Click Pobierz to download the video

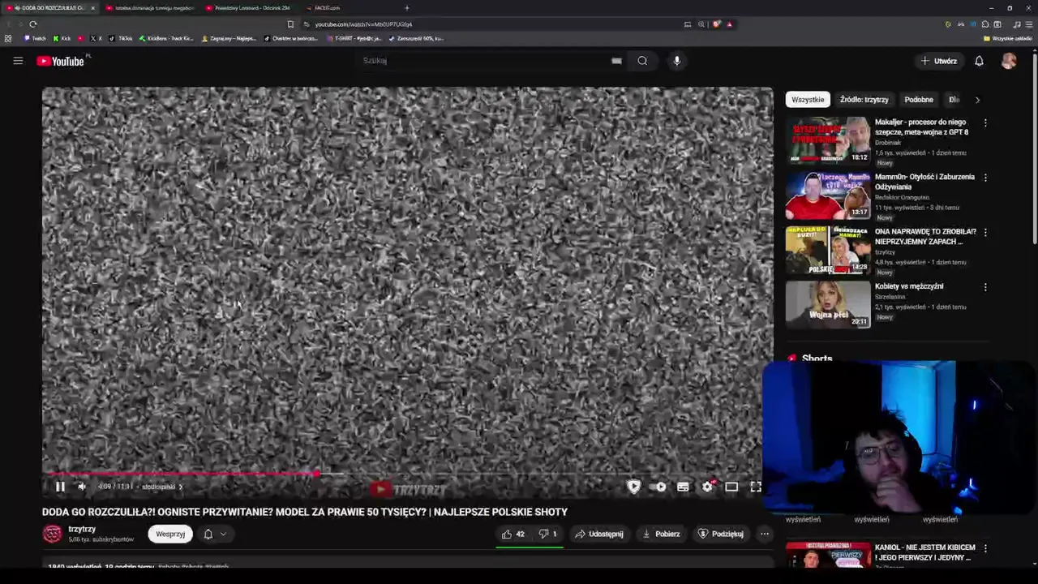pos(661,534)
